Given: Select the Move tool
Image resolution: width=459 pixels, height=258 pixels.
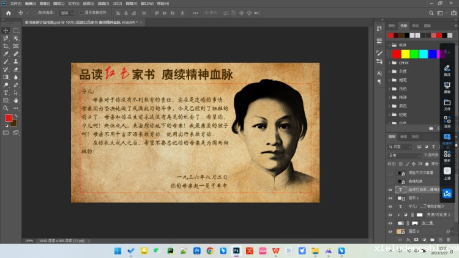Looking at the screenshot, I should pos(6,30).
